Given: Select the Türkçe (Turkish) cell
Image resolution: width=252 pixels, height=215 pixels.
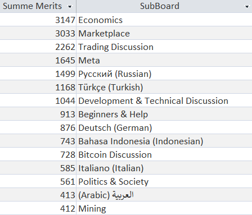Looking at the screenshot, I should coord(164,87).
